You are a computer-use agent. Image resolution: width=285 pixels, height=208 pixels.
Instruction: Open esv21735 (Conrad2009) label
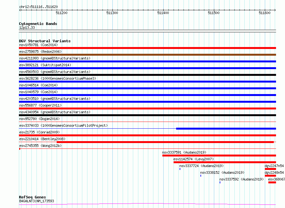tap(39, 132)
